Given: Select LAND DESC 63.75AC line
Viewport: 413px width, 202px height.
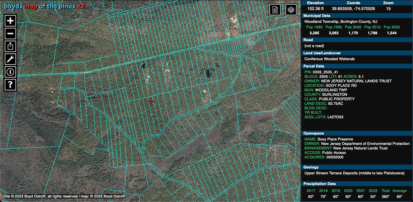Looking at the screenshot, I should click(324, 103).
